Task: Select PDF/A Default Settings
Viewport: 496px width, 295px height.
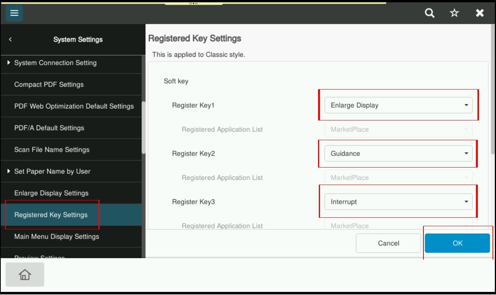Action: point(49,128)
